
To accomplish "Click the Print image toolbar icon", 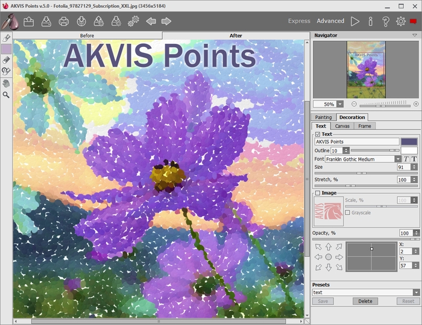I will point(64,21).
